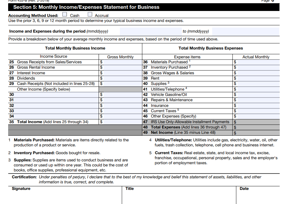Click the Insurance expense amount field
Image resolution: width=292 pixels, height=204 pixels.
[258, 106]
